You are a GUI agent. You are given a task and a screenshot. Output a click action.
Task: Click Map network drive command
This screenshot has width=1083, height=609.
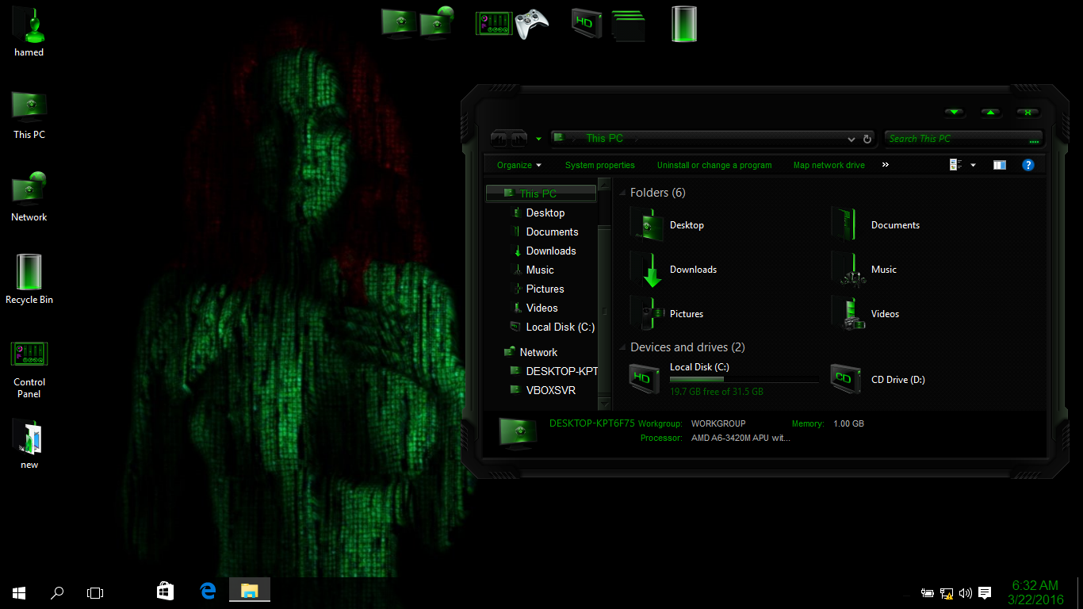point(829,165)
